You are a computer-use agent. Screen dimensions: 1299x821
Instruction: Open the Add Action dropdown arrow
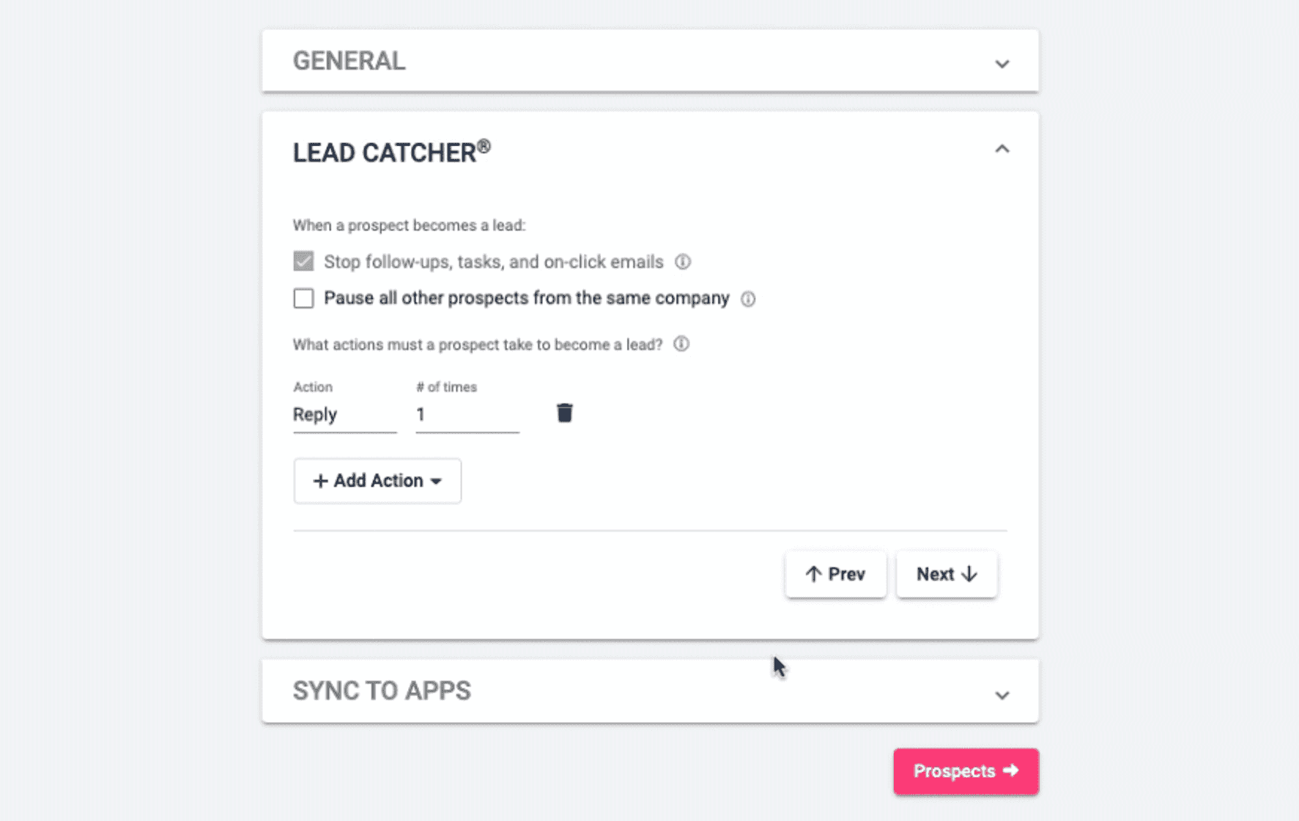(x=437, y=482)
